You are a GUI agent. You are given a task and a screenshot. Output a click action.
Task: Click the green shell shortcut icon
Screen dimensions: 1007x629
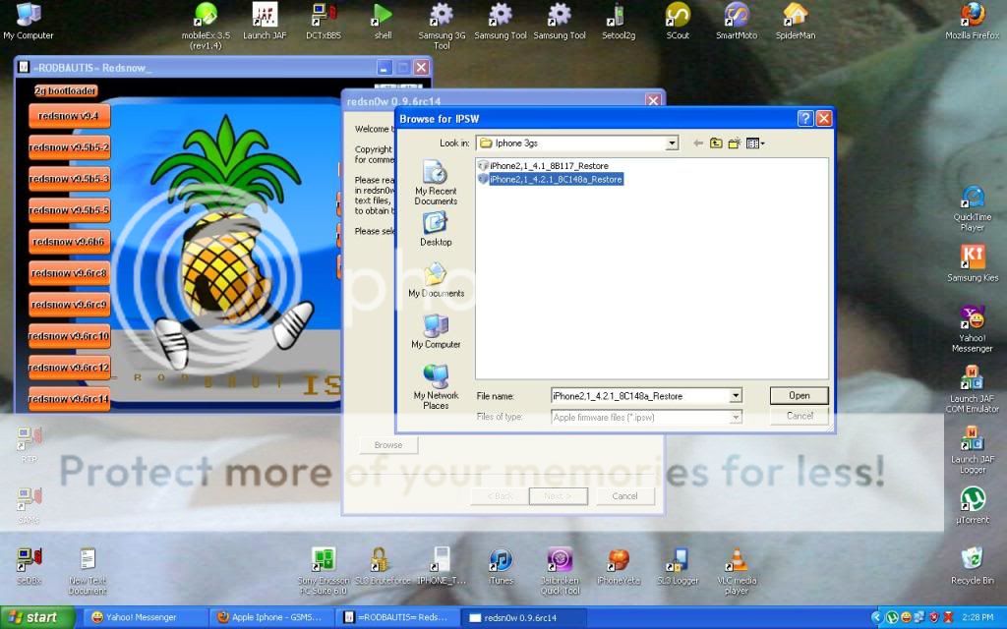[x=383, y=21]
